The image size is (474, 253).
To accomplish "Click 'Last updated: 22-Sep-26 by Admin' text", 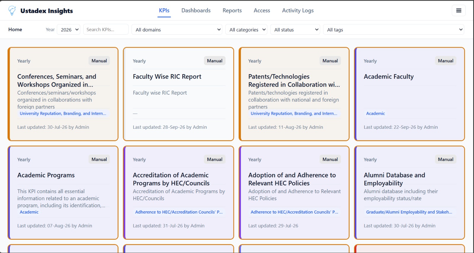I will [x=401, y=127].
